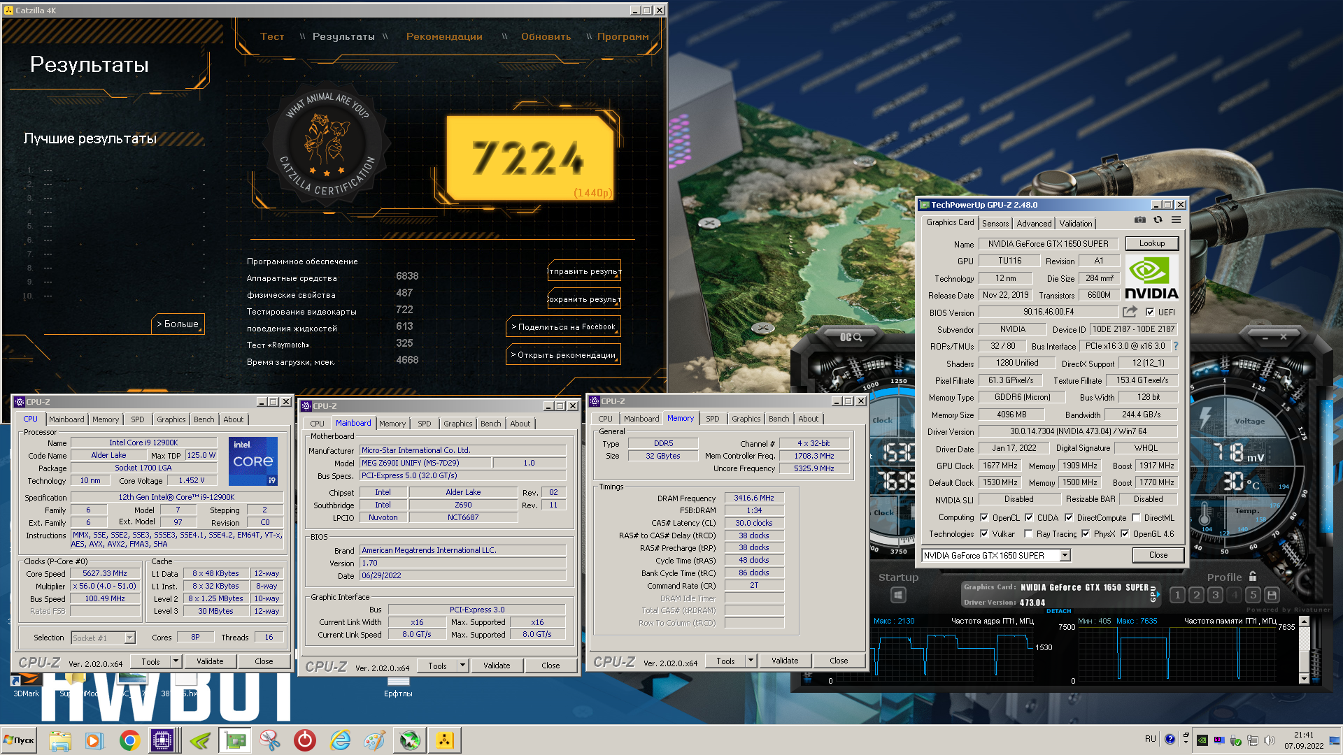Select Afterburner profile slot 1
This screenshot has width=1343, height=755.
click(x=1177, y=595)
